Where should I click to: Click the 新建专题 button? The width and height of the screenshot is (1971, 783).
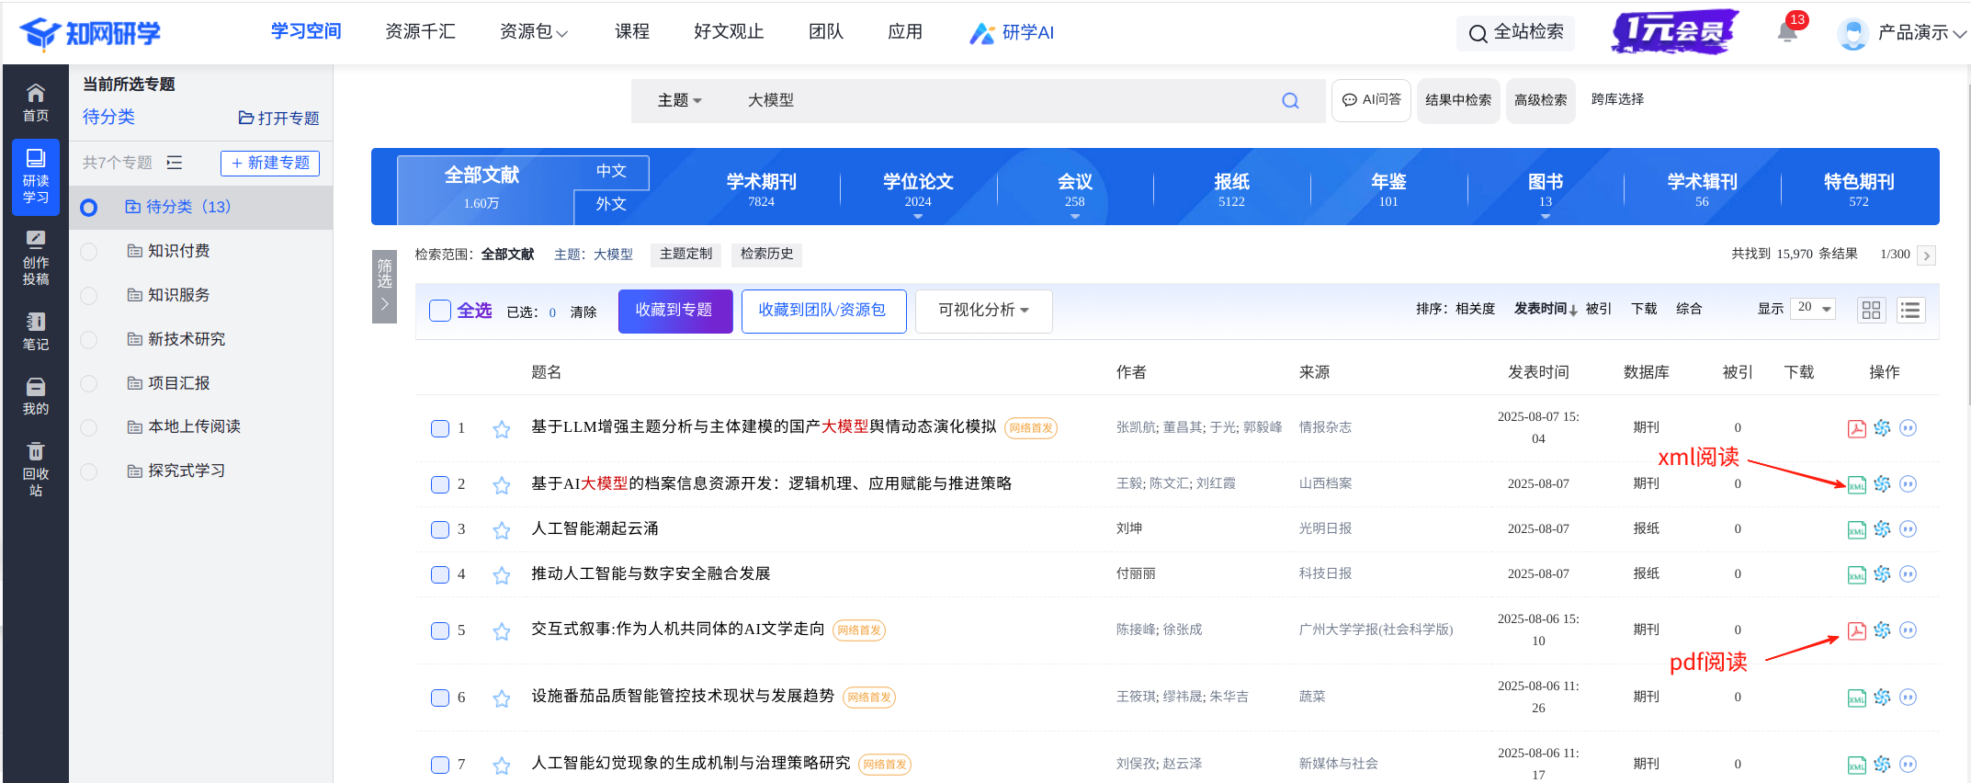coord(270,163)
